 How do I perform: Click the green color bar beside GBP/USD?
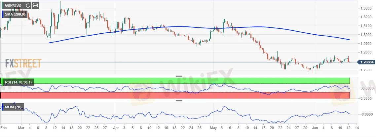[x=2, y=5]
